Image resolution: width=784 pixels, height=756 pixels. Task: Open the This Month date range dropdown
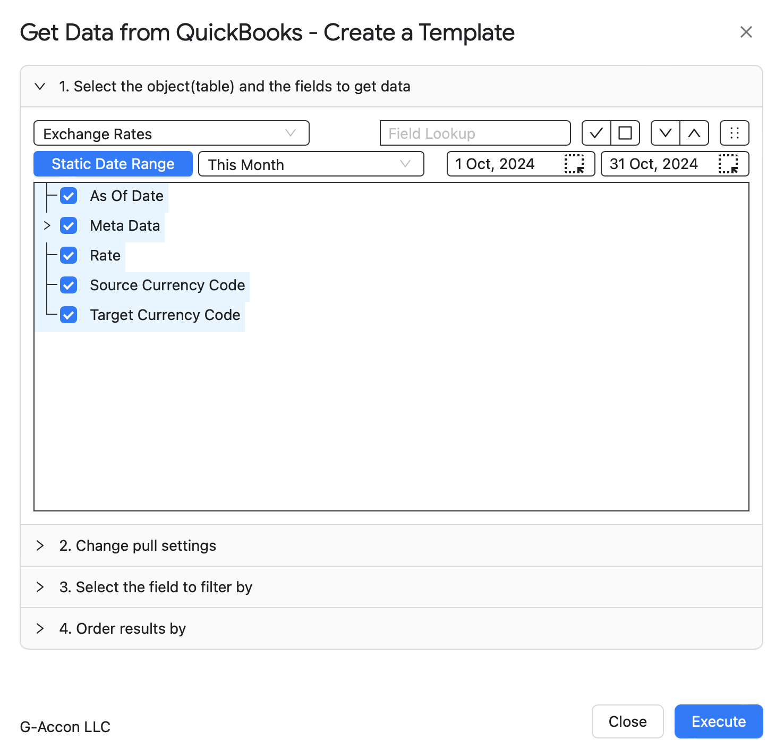pos(311,164)
